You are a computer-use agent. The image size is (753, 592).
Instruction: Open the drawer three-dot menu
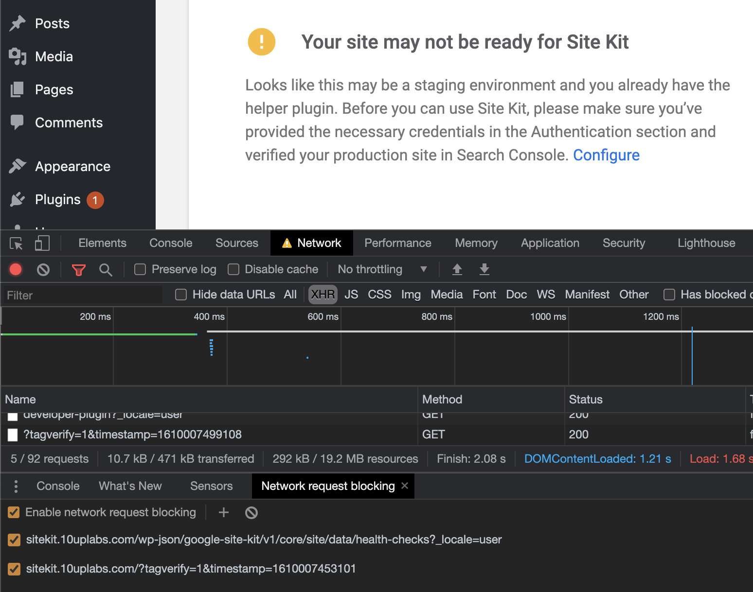(x=16, y=486)
